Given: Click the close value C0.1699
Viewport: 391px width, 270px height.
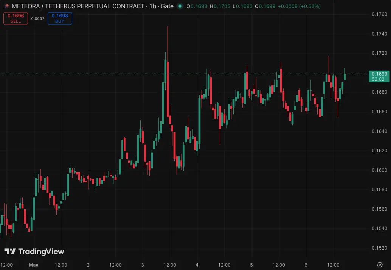Looking at the screenshot, I should [265, 6].
